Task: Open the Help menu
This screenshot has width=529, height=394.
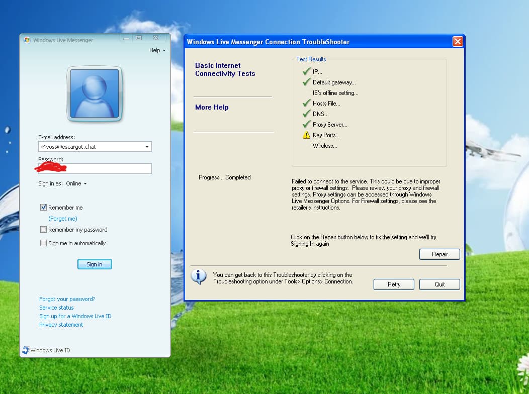Action: coord(157,50)
